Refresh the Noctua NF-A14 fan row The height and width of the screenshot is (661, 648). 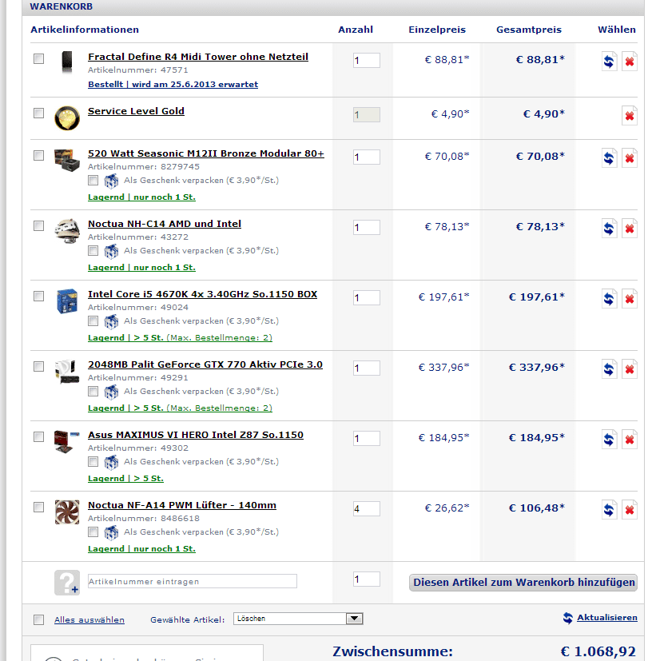click(609, 510)
